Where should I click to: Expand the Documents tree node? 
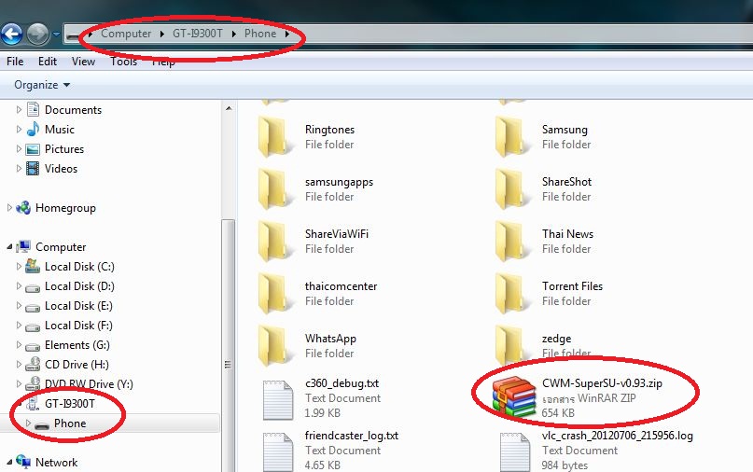pyautogui.click(x=19, y=110)
